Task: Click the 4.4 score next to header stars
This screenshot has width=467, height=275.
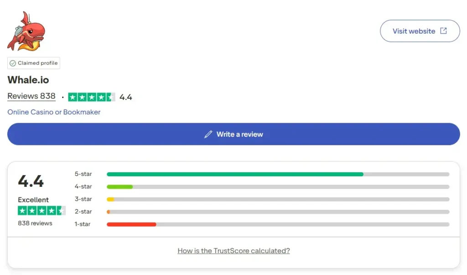Action: [x=126, y=97]
